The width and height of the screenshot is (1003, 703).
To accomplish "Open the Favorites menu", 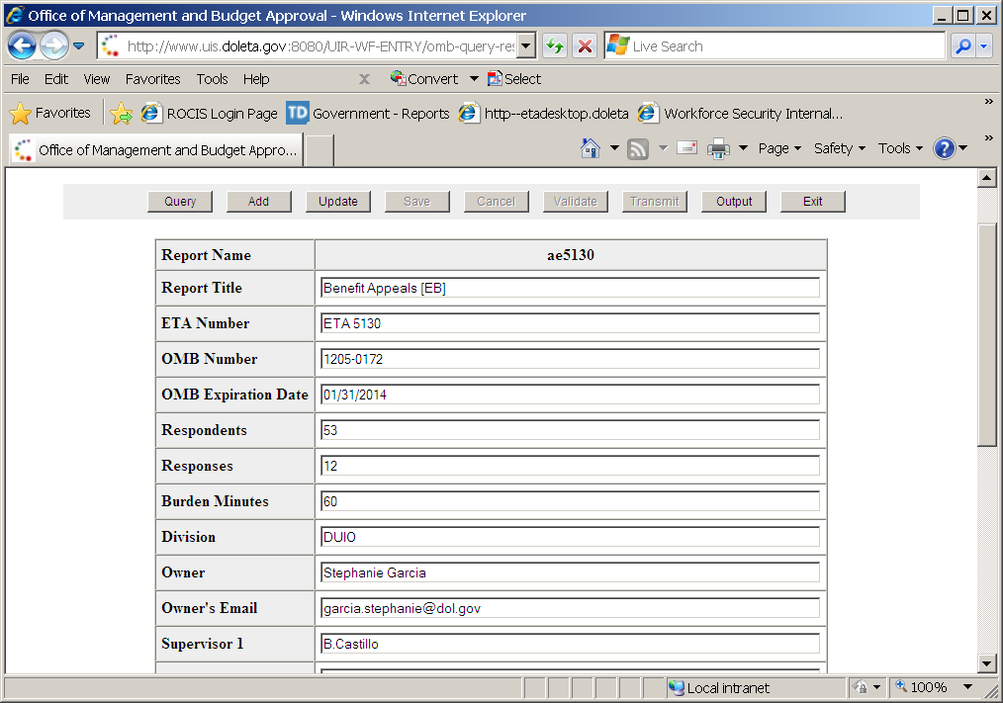I will [152, 79].
